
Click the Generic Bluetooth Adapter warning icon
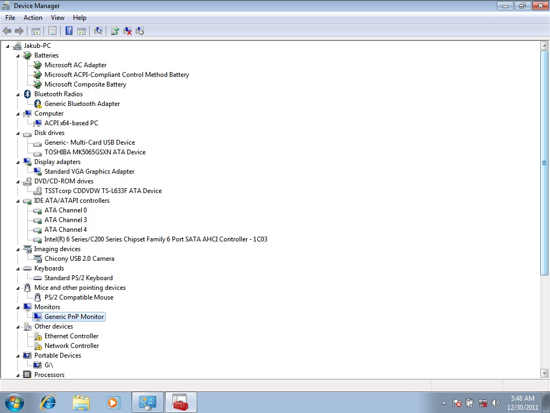pos(38,104)
